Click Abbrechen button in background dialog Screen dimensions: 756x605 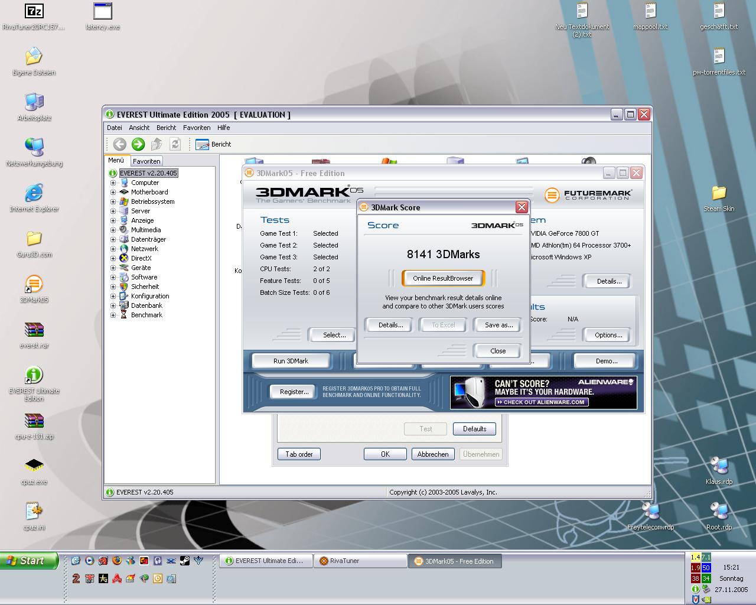(x=433, y=454)
